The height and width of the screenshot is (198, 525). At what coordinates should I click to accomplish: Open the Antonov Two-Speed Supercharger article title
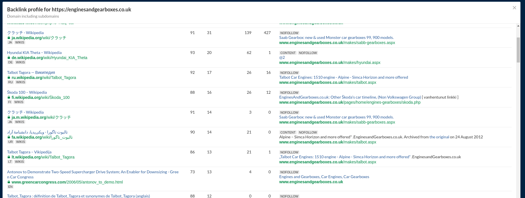[x=93, y=174]
